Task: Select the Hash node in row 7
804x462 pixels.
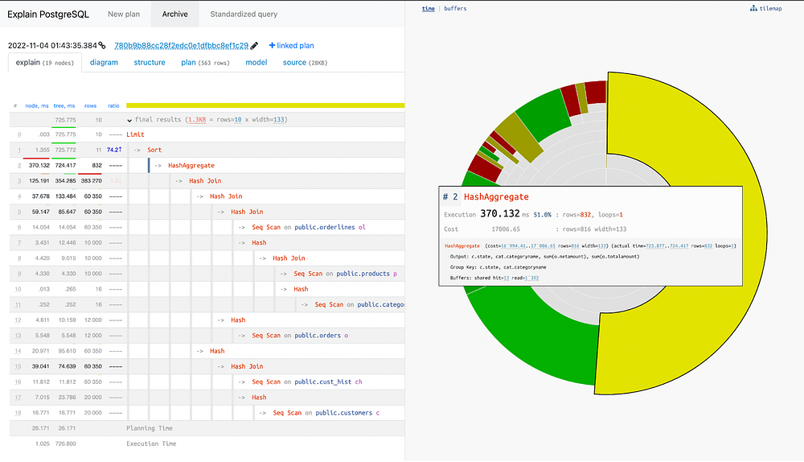Action: tap(259, 242)
